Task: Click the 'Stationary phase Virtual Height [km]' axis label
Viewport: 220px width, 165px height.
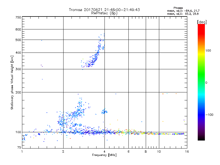Action: (12, 83)
